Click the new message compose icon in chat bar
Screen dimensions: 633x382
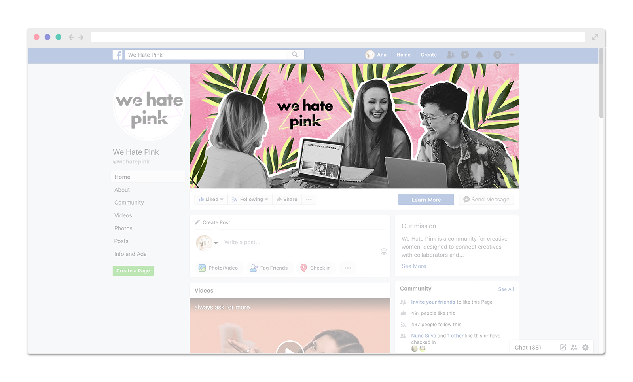563,347
